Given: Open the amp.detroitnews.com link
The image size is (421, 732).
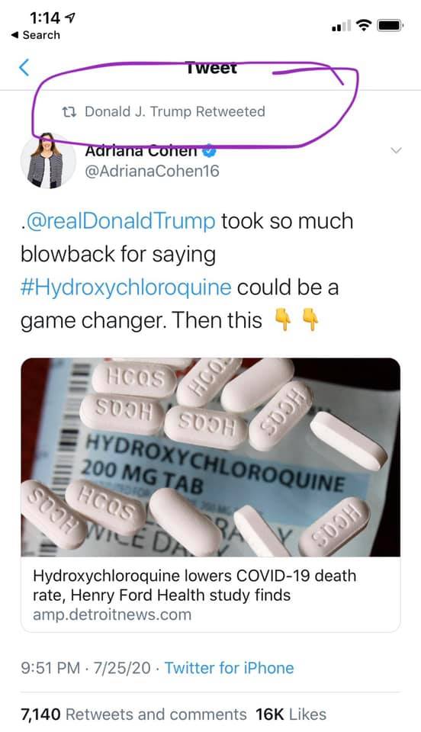Looking at the screenshot, I should pyautogui.click(x=112, y=615).
